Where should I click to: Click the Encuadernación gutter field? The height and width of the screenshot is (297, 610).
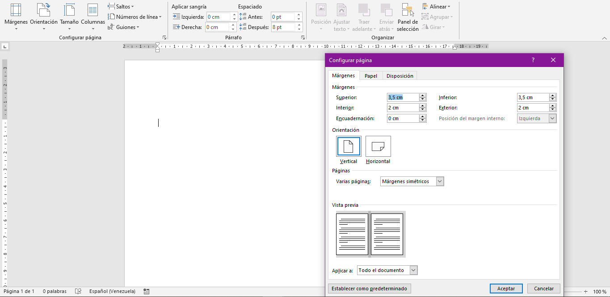[403, 118]
